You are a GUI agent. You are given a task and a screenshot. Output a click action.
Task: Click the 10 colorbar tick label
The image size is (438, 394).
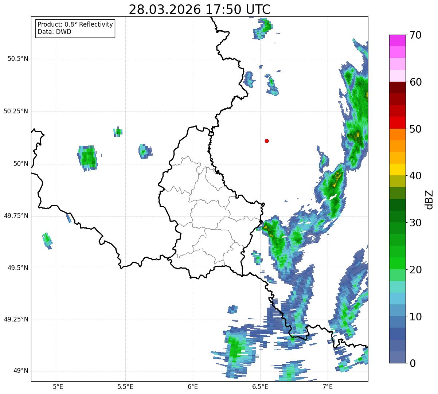click(x=415, y=317)
